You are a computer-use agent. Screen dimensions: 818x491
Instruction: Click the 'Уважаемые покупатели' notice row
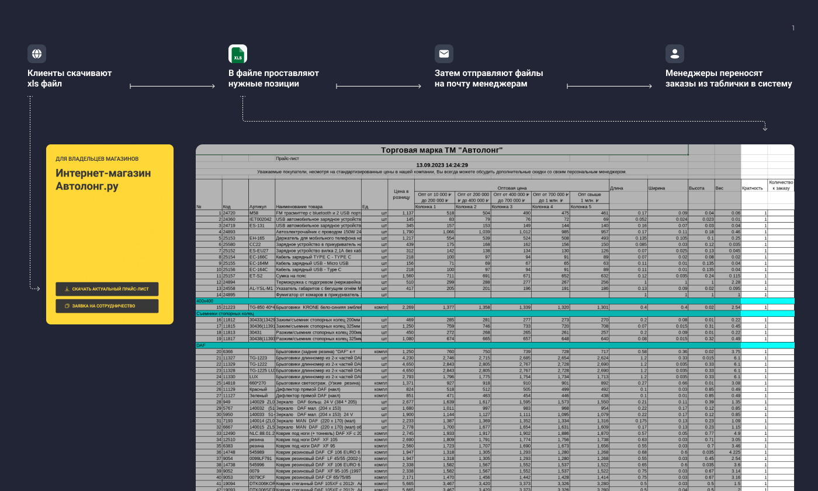coord(442,172)
